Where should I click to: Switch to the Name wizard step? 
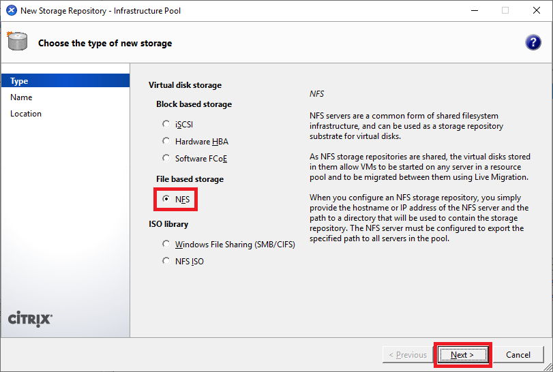pos(21,97)
